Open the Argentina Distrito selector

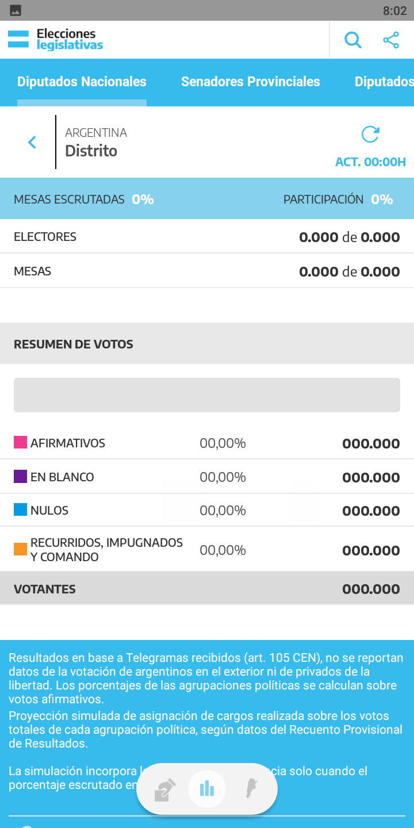96,143
